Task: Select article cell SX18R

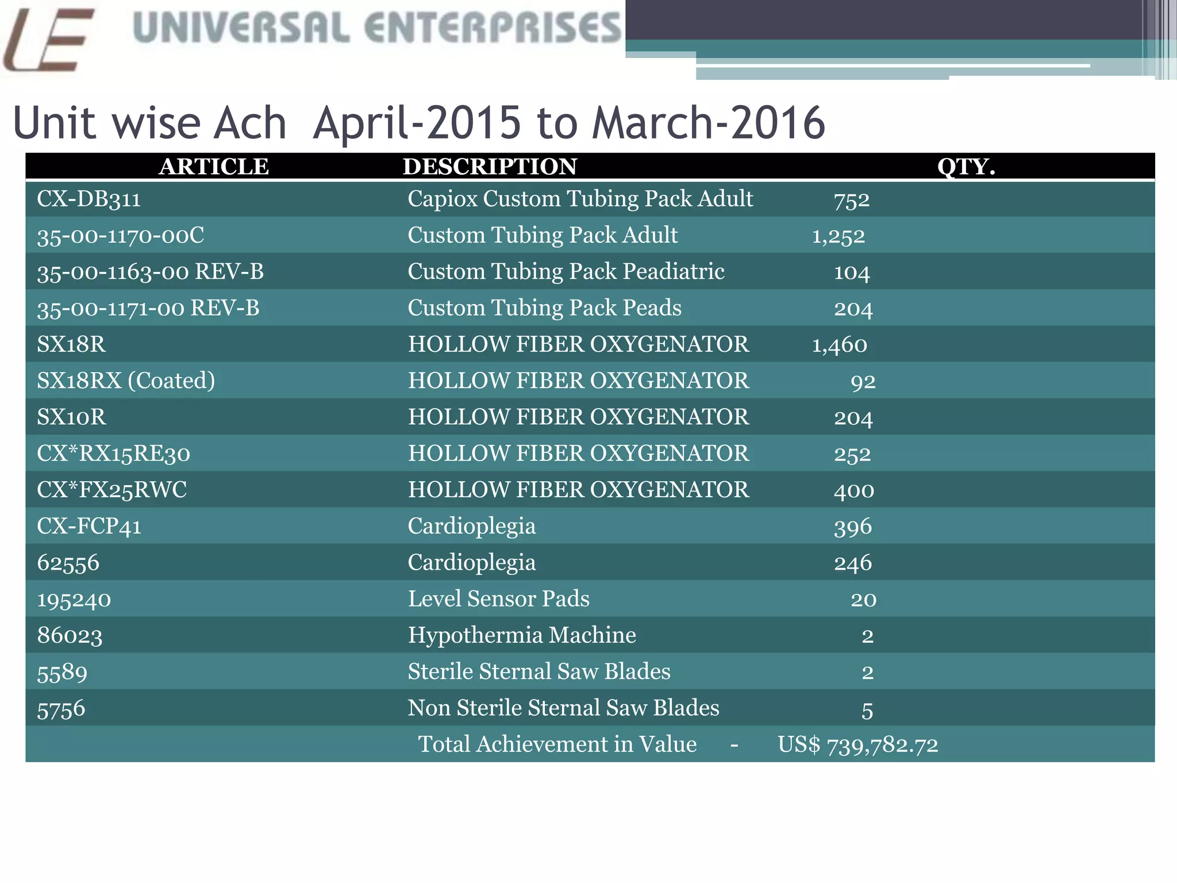Action: coord(71,344)
